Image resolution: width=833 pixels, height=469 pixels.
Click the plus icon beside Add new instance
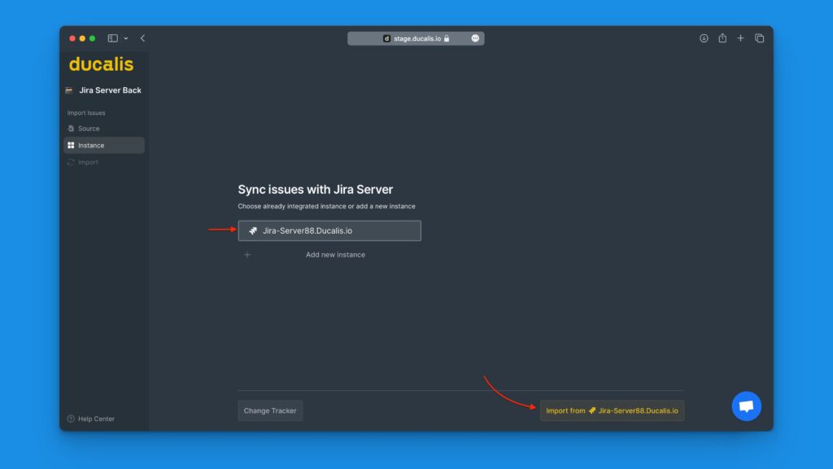click(247, 255)
